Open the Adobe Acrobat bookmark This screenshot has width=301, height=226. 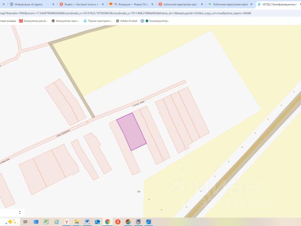127,21
